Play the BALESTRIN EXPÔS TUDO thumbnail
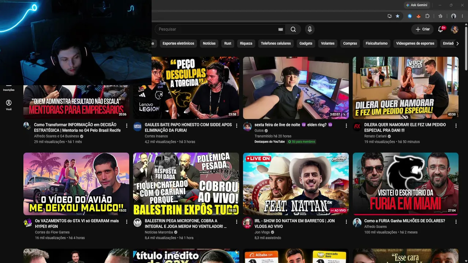This screenshot has width=468, height=263. (186, 184)
